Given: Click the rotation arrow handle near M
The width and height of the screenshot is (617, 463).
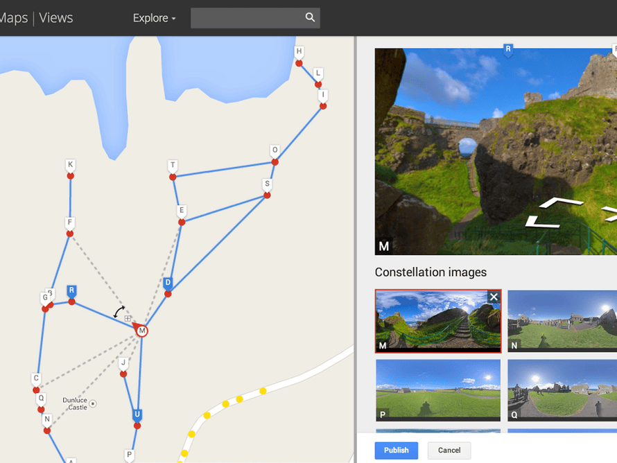Looking at the screenshot, I should 120,311.
